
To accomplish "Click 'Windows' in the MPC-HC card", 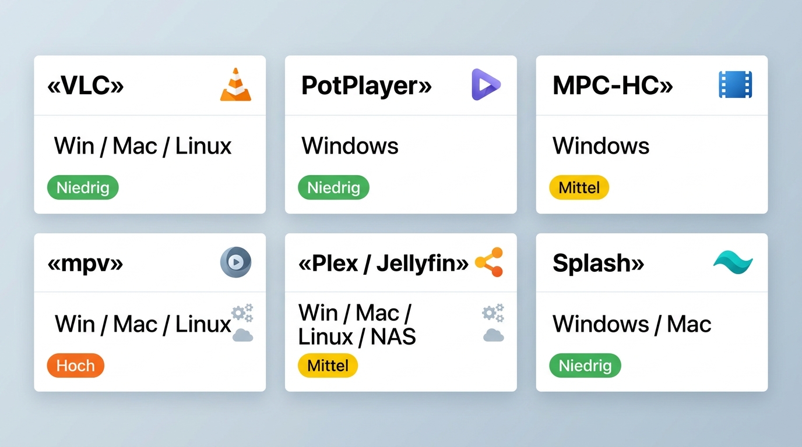I will [601, 146].
